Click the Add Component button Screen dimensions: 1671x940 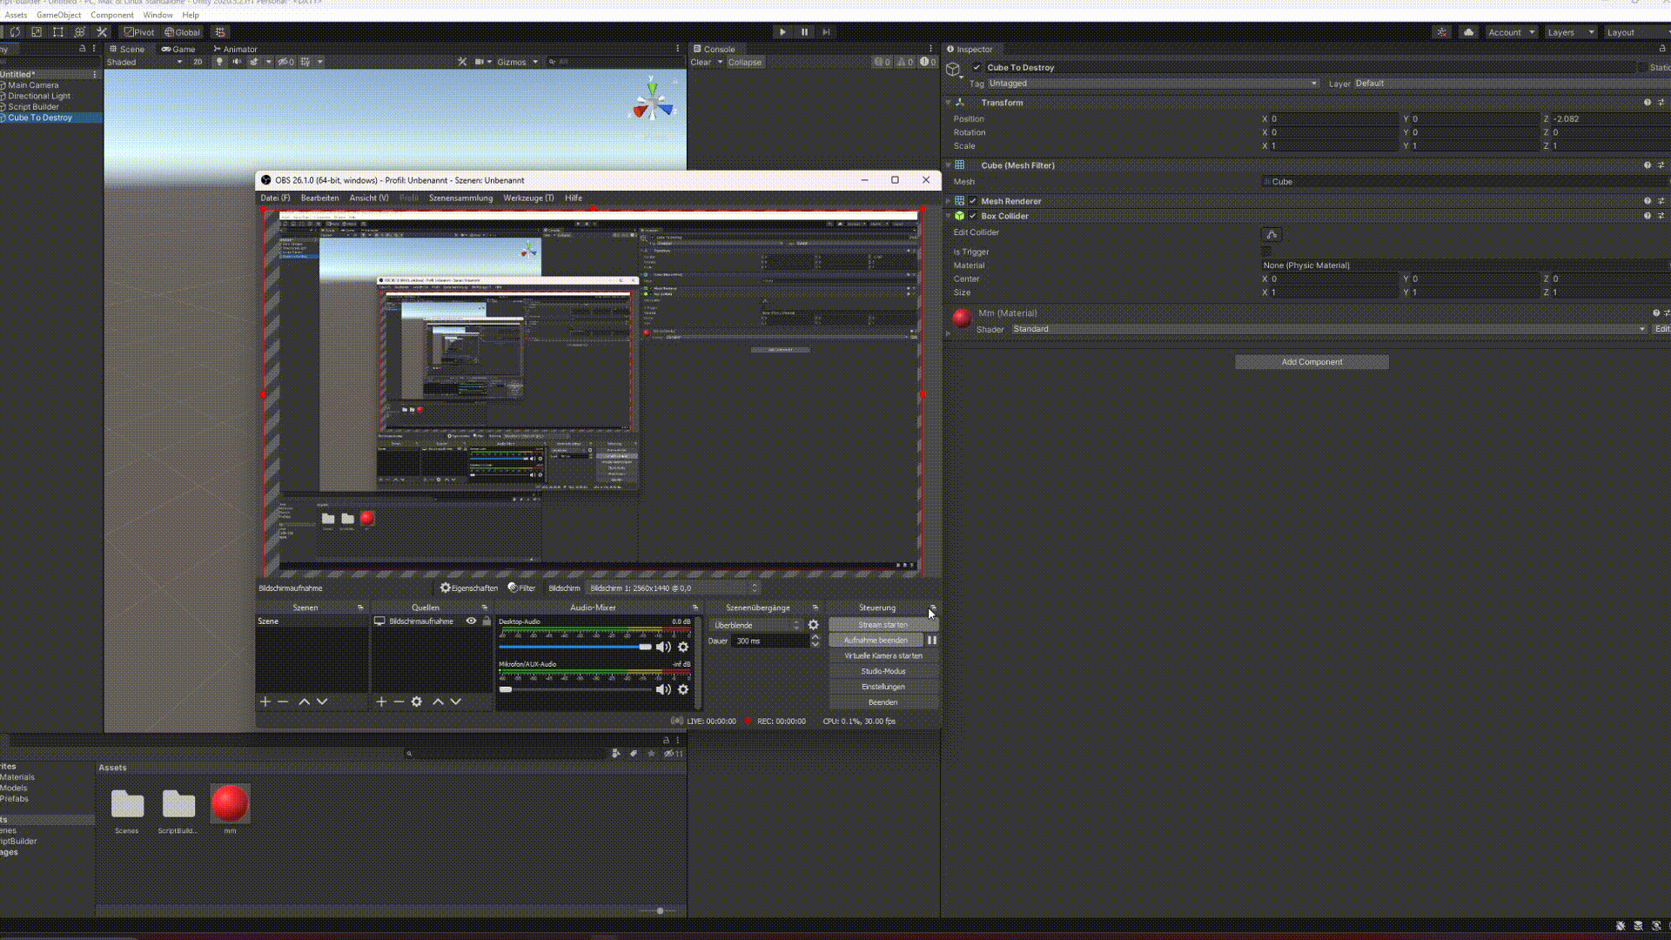point(1312,362)
